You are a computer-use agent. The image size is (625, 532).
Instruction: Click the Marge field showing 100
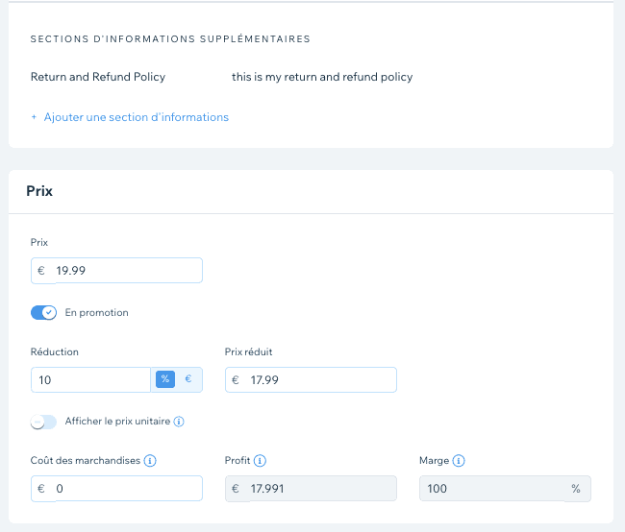490,489
